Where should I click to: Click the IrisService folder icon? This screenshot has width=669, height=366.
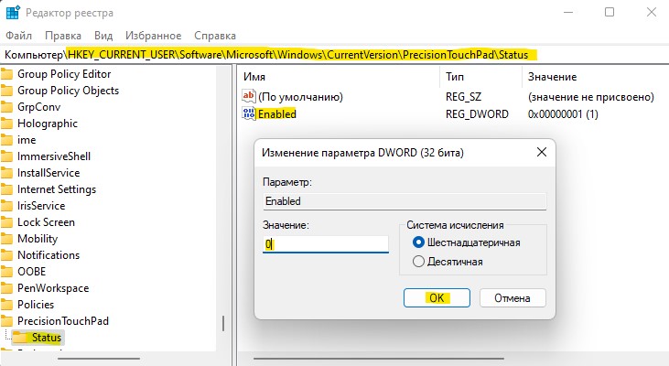[x=6, y=206]
